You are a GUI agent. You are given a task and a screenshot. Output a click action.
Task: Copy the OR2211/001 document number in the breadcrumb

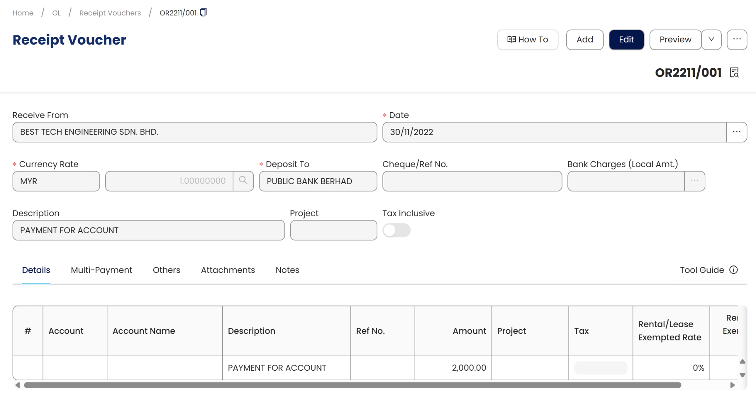point(203,13)
